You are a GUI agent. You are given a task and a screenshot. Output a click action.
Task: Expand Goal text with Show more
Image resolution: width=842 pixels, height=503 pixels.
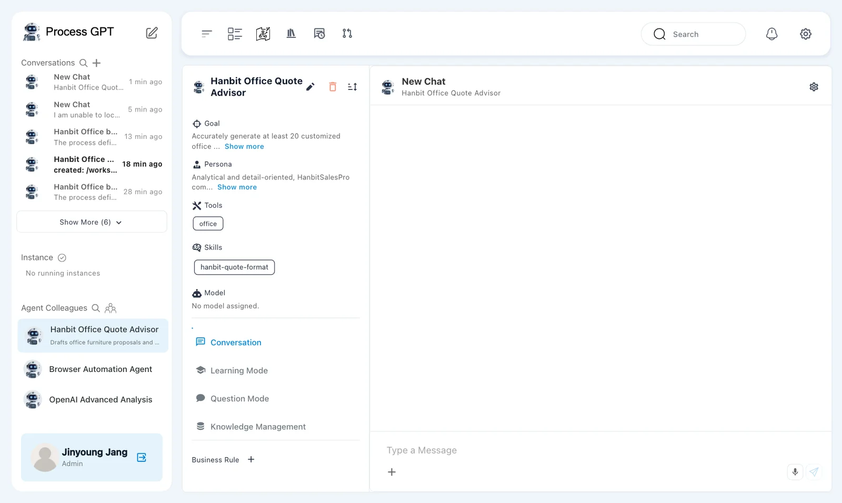(x=244, y=147)
